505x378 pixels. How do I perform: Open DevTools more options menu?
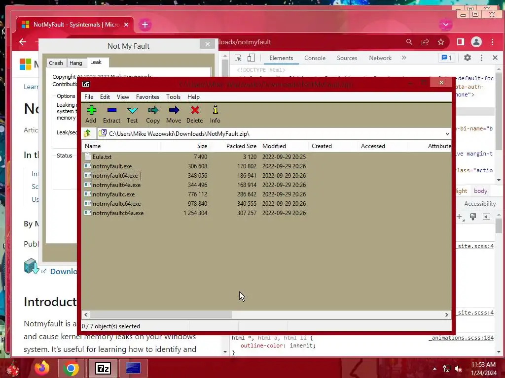point(481,58)
